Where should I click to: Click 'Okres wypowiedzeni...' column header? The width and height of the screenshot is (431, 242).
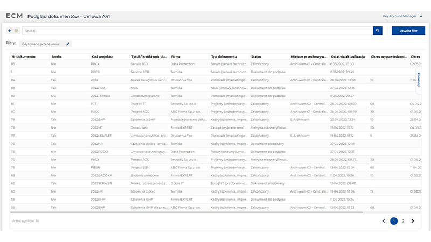[x=388, y=56]
